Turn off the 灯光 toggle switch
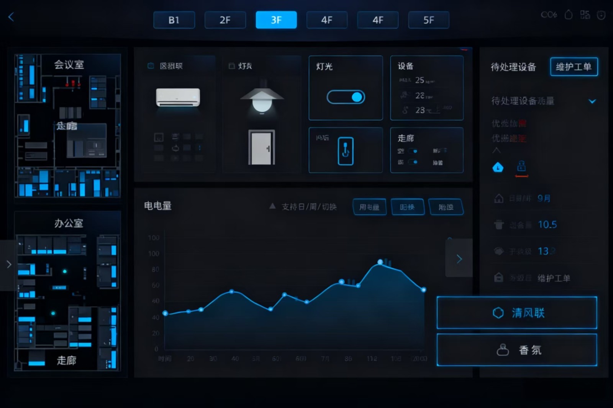The width and height of the screenshot is (613, 408). pos(346,97)
